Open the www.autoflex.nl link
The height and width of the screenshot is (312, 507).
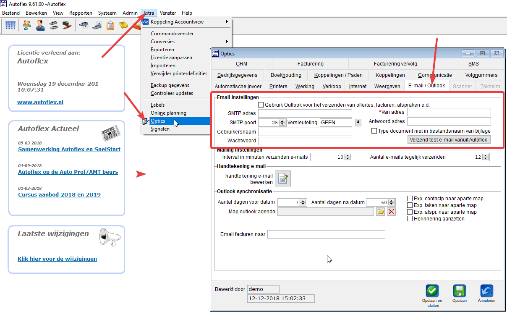click(40, 102)
